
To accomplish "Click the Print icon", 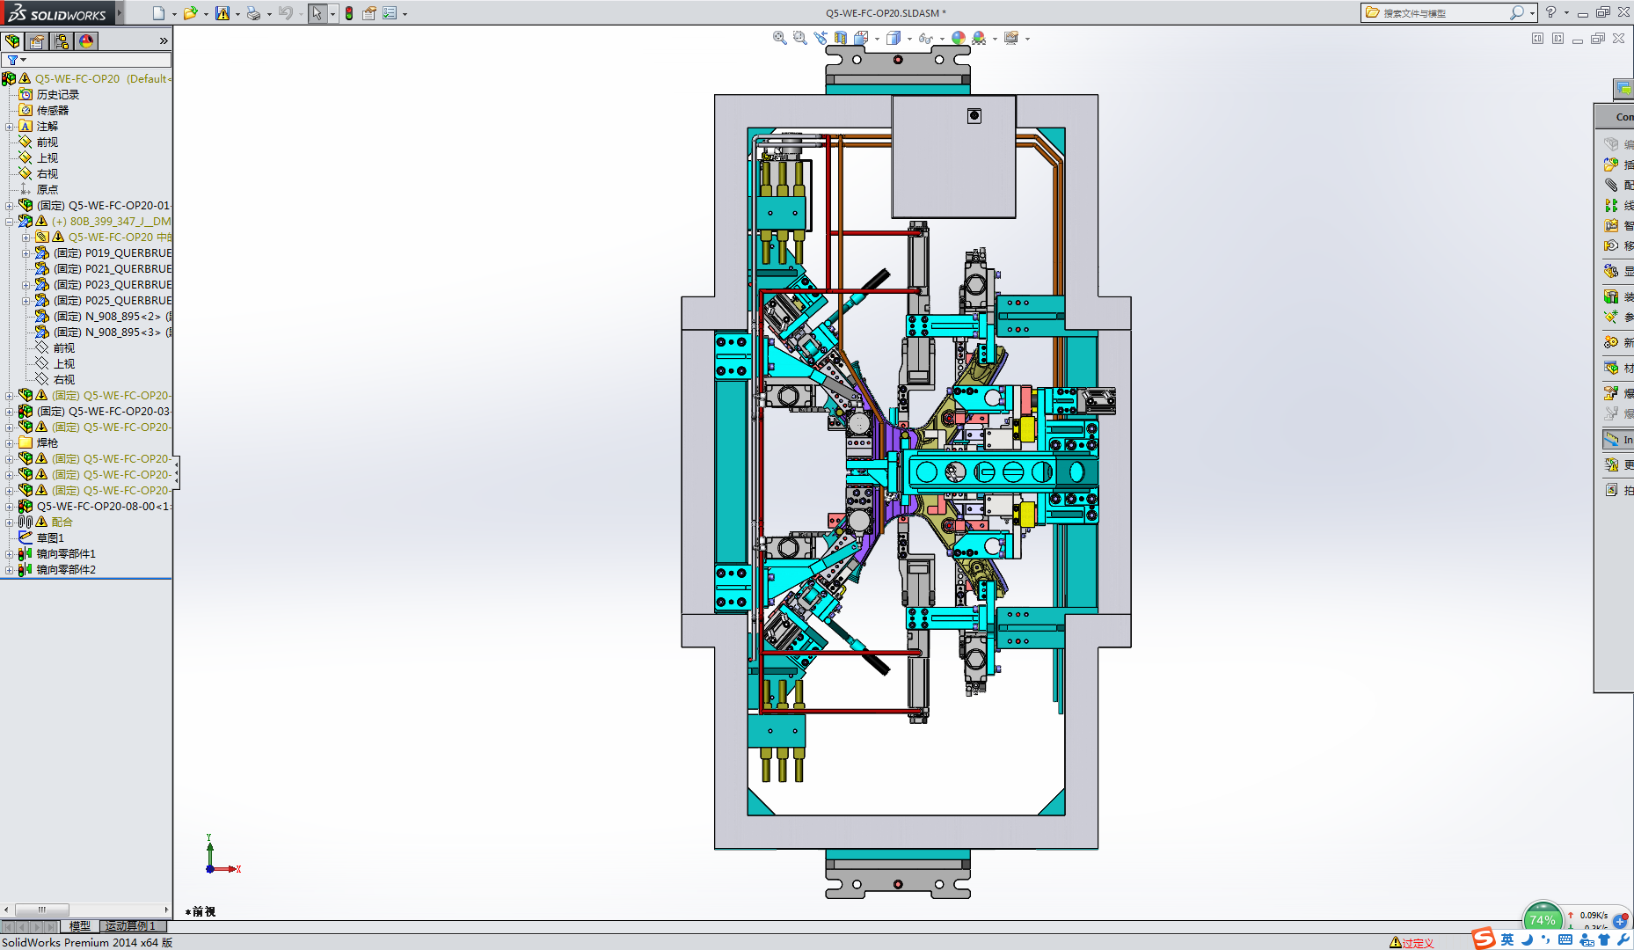I will tap(253, 13).
